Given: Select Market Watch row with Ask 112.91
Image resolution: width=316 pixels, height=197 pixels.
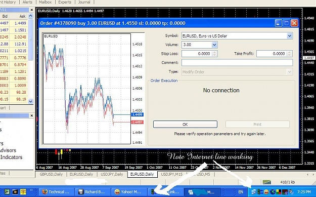Looking at the screenshot, I should (14, 44).
